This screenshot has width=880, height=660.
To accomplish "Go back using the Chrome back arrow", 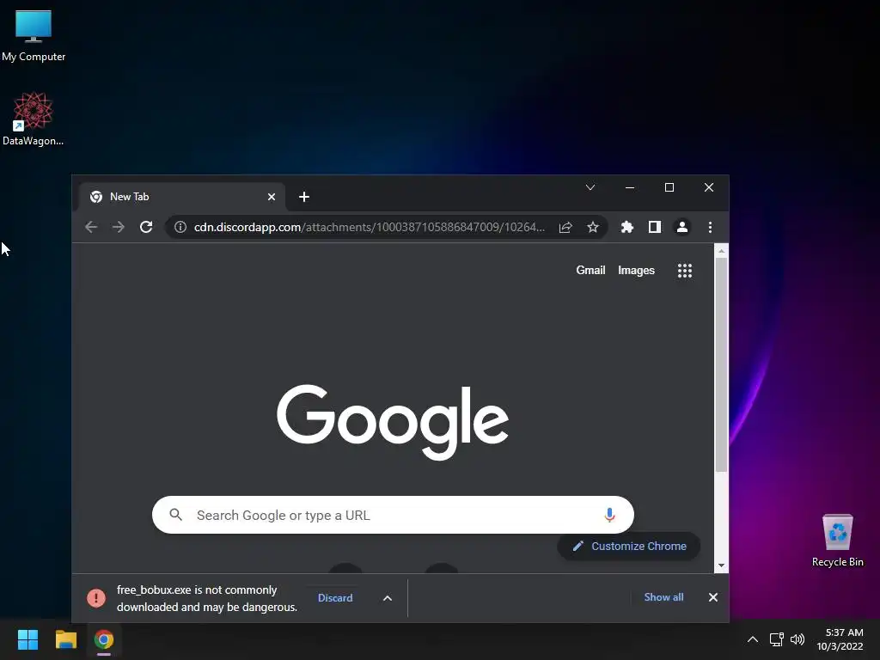I will [x=91, y=227].
